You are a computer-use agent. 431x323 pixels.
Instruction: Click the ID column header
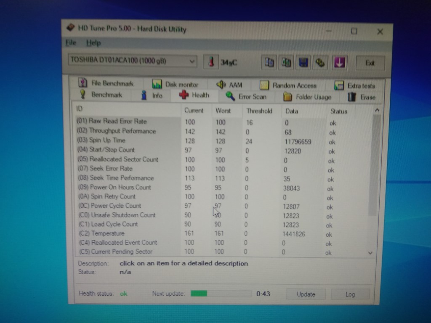pyautogui.click(x=127, y=109)
